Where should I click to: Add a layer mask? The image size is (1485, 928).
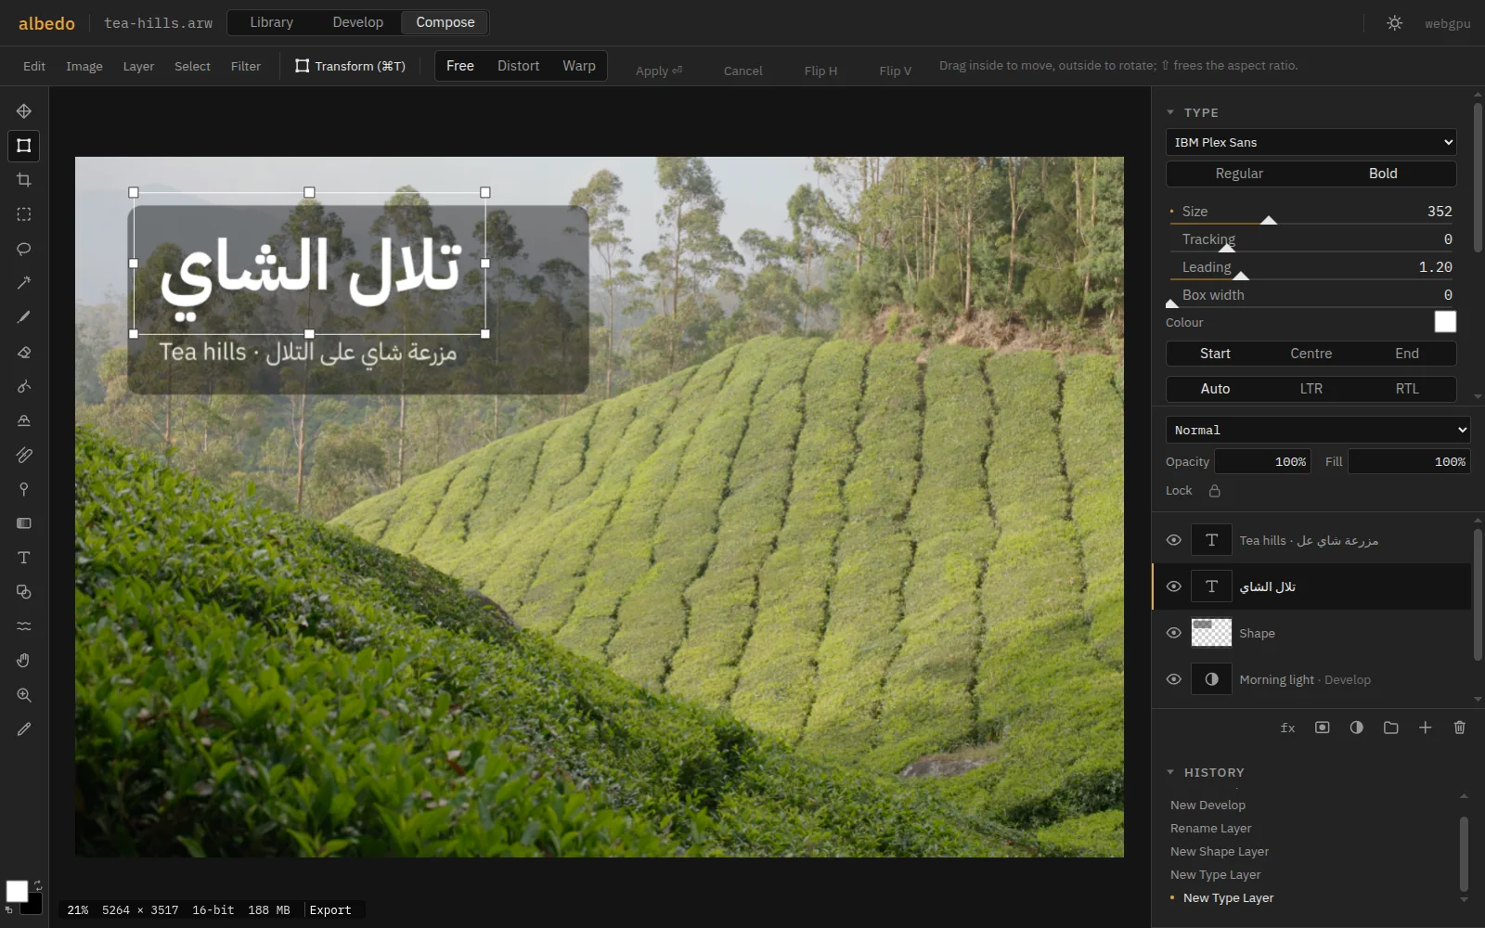coord(1323,728)
